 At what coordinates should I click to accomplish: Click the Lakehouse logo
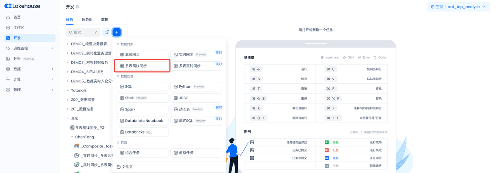point(22,6)
